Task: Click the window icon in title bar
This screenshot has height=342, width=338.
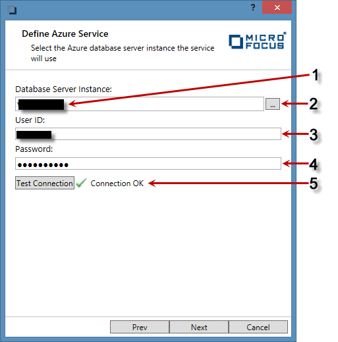Action: point(12,10)
